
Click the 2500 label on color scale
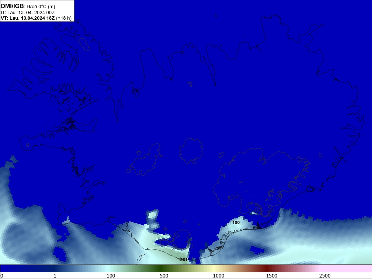[325, 276]
